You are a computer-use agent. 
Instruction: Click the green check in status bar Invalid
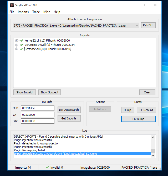pyautogui.click(x=47, y=167)
